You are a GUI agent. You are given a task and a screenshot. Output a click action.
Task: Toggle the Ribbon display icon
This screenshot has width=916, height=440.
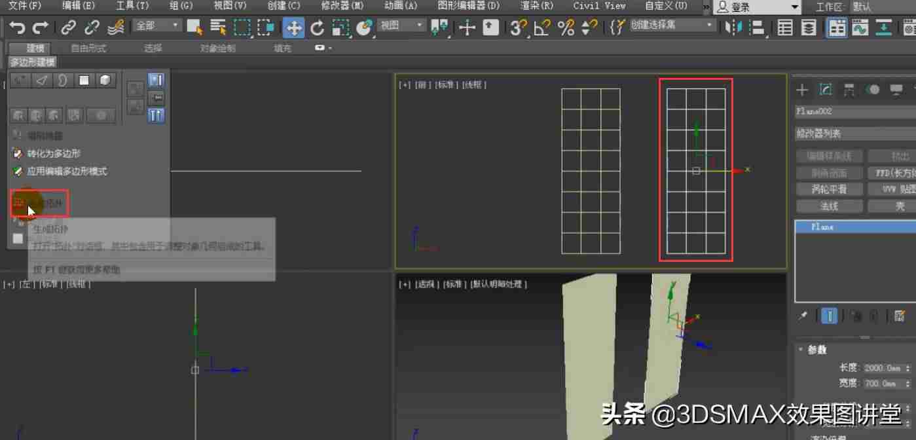pyautogui.click(x=836, y=27)
